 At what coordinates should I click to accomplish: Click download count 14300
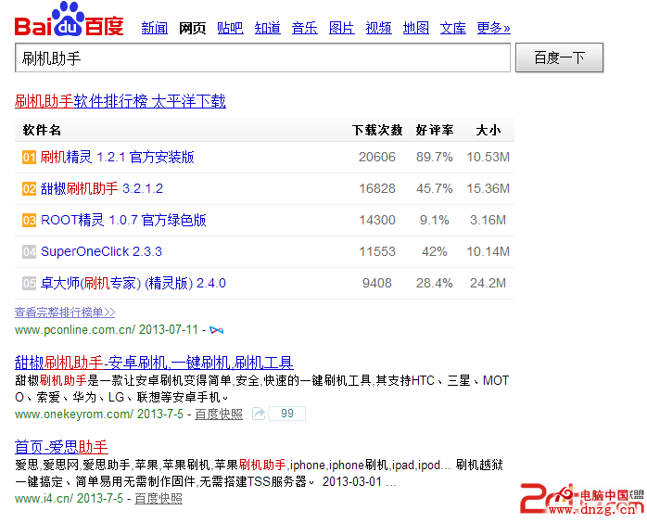[x=377, y=220]
